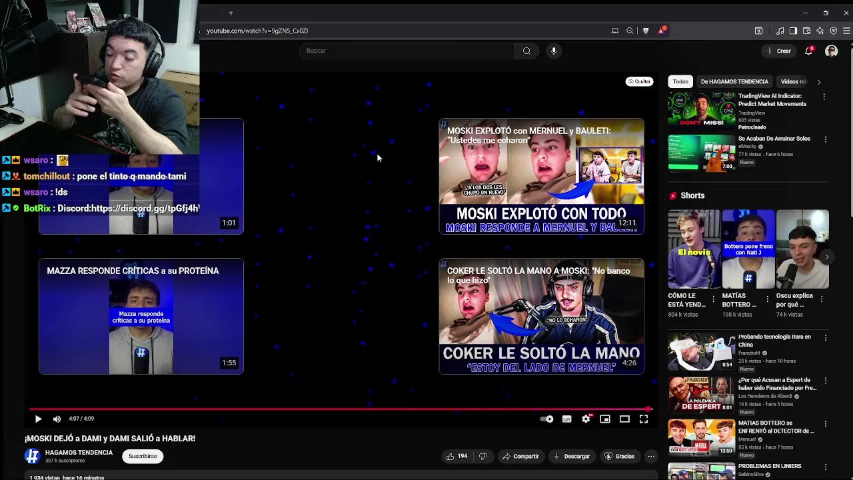Open more actions menu below video

[x=651, y=456]
